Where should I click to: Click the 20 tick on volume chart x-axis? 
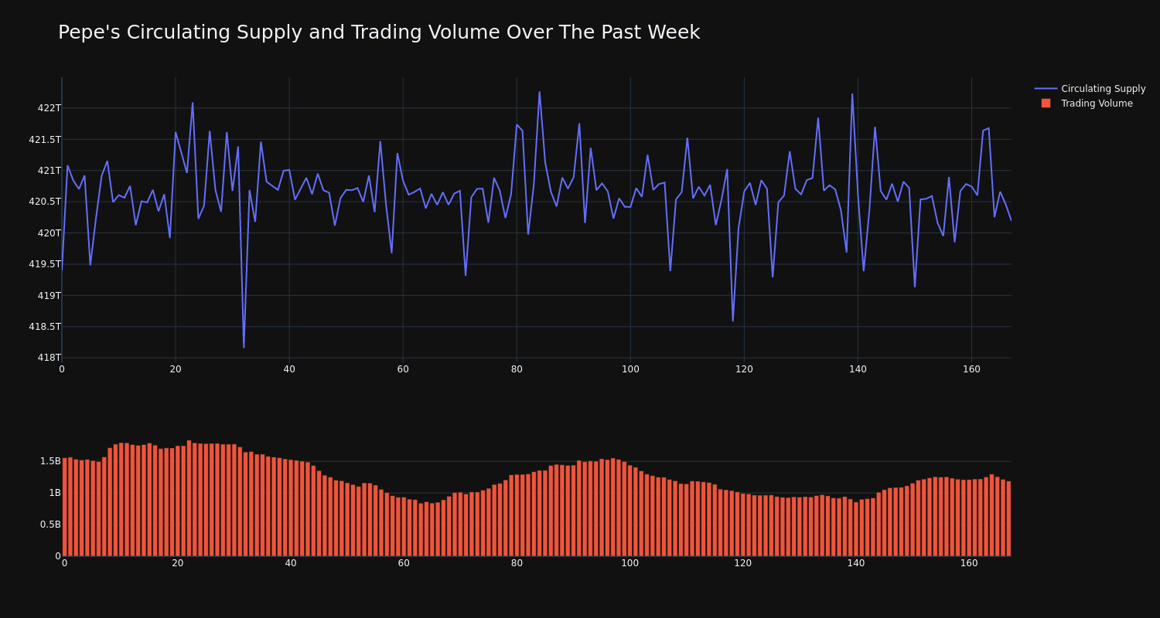pyautogui.click(x=178, y=563)
